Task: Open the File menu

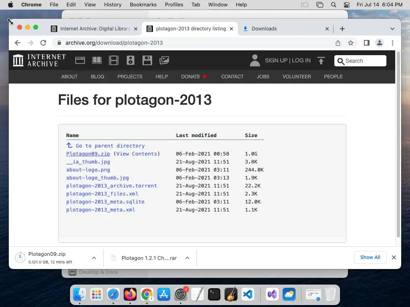Action: (x=54, y=5)
